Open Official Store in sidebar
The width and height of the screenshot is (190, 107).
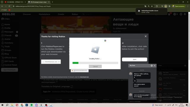[9, 58]
